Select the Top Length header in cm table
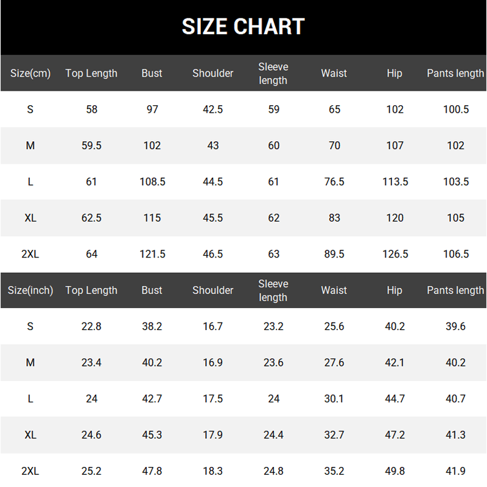Viewport: 487px width, 487px height. 91,74
